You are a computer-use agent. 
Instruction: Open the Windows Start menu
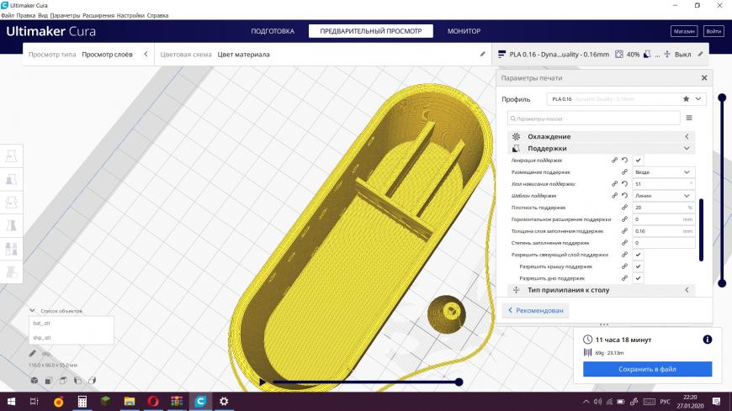[11, 401]
